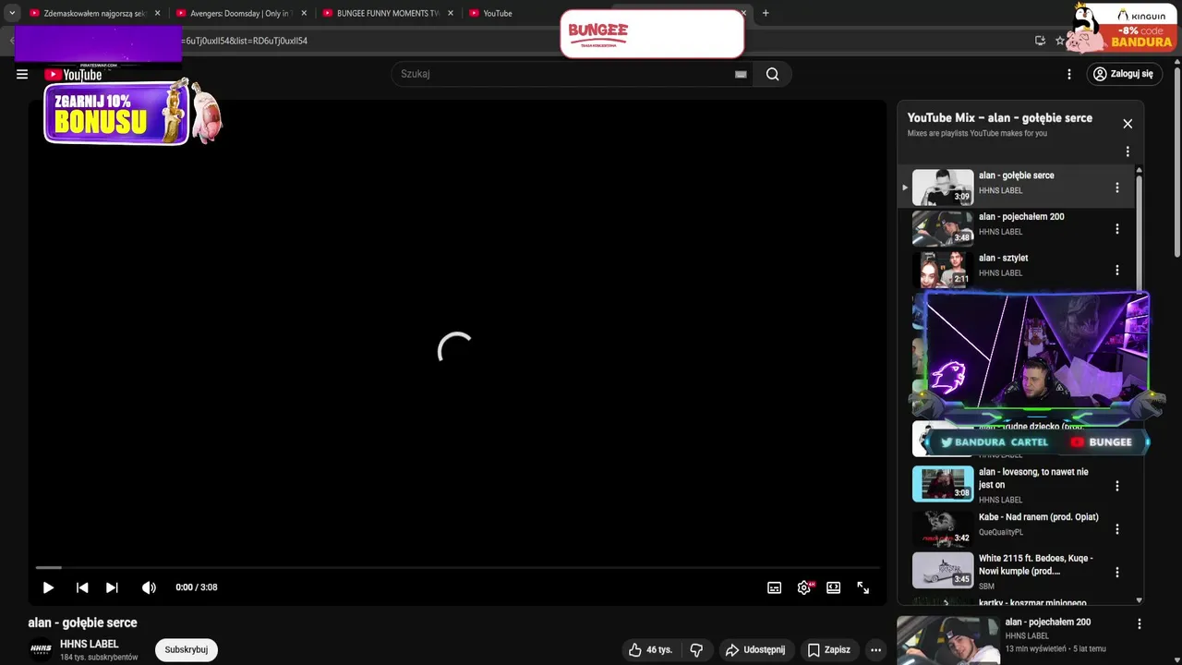
Task: Open recommended alan - pojechałem 200 thumbnail below playlist
Action: pos(948,641)
